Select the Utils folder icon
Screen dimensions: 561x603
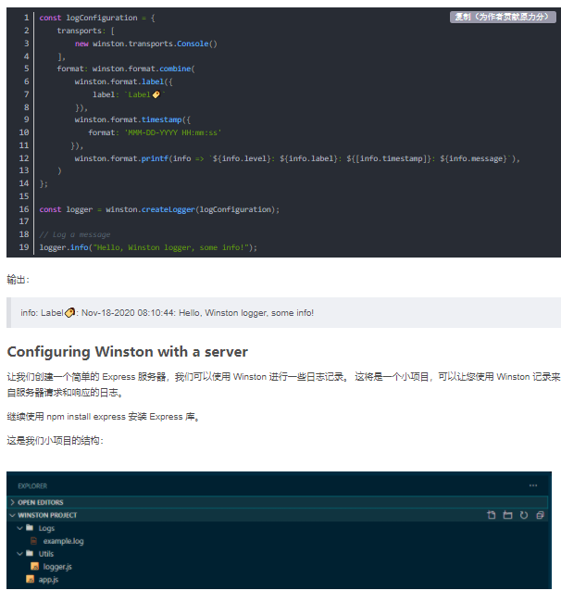[x=30, y=553]
